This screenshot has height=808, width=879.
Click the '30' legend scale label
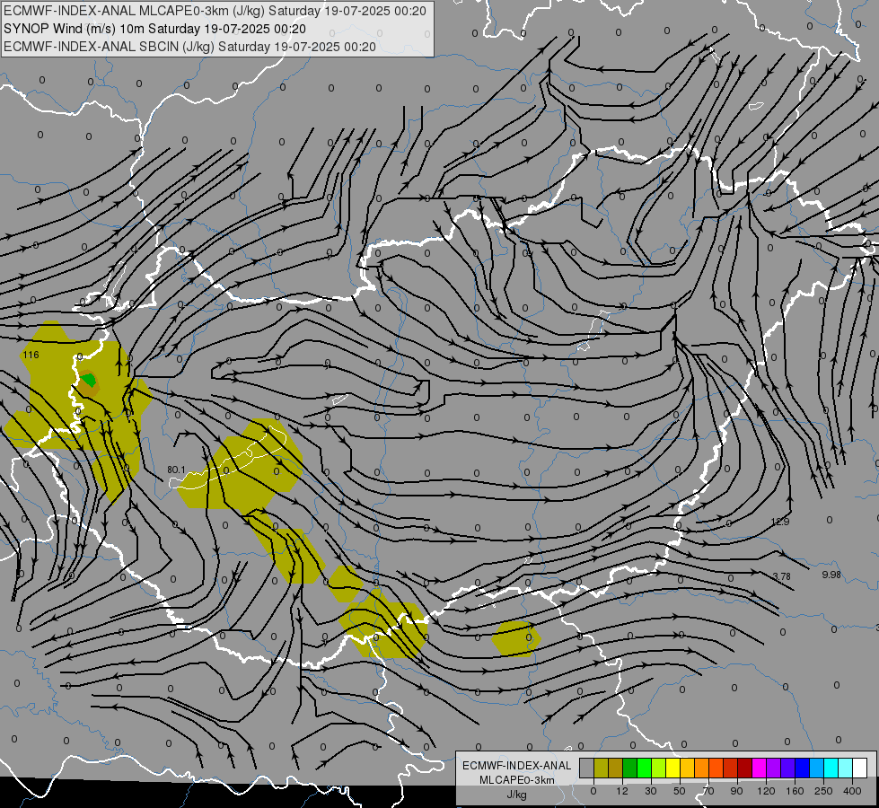click(651, 791)
